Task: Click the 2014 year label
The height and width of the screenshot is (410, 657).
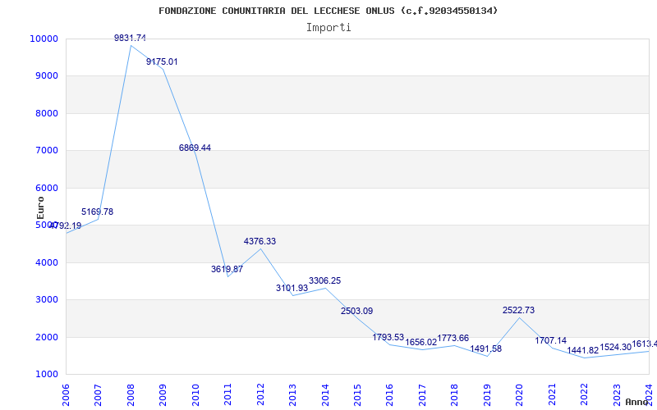Action: click(324, 394)
